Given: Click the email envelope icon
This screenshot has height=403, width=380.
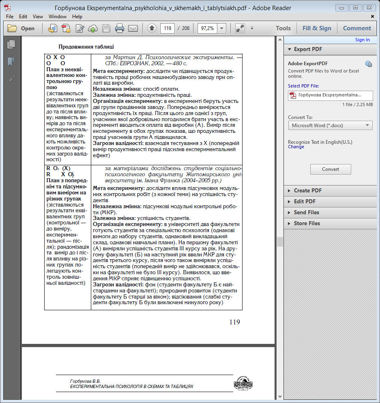Looking at the screenshot, I should (133, 28).
